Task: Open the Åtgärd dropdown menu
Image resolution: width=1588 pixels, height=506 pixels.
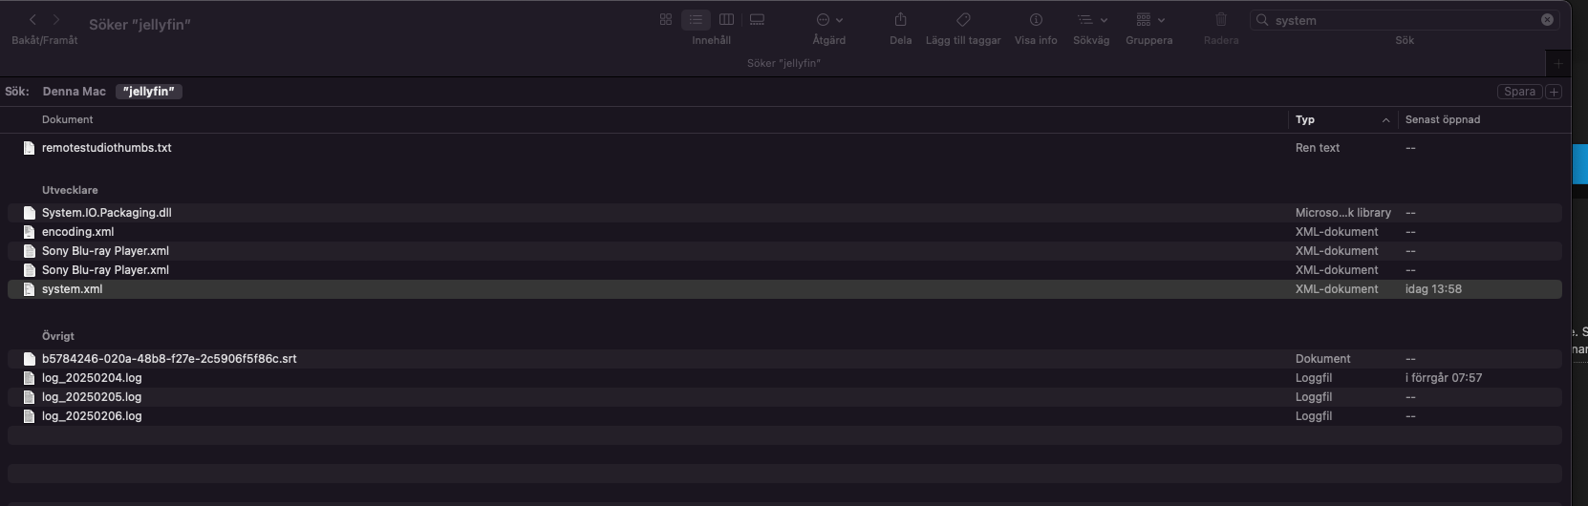Action: click(x=828, y=19)
